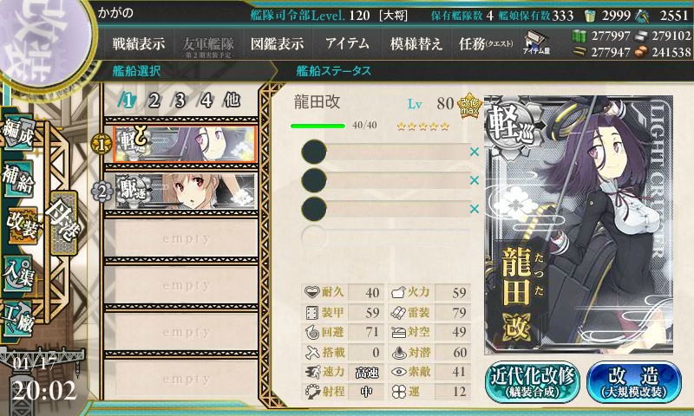Return to 母港 home port button
Screen dimensions: 694x416
(63, 223)
